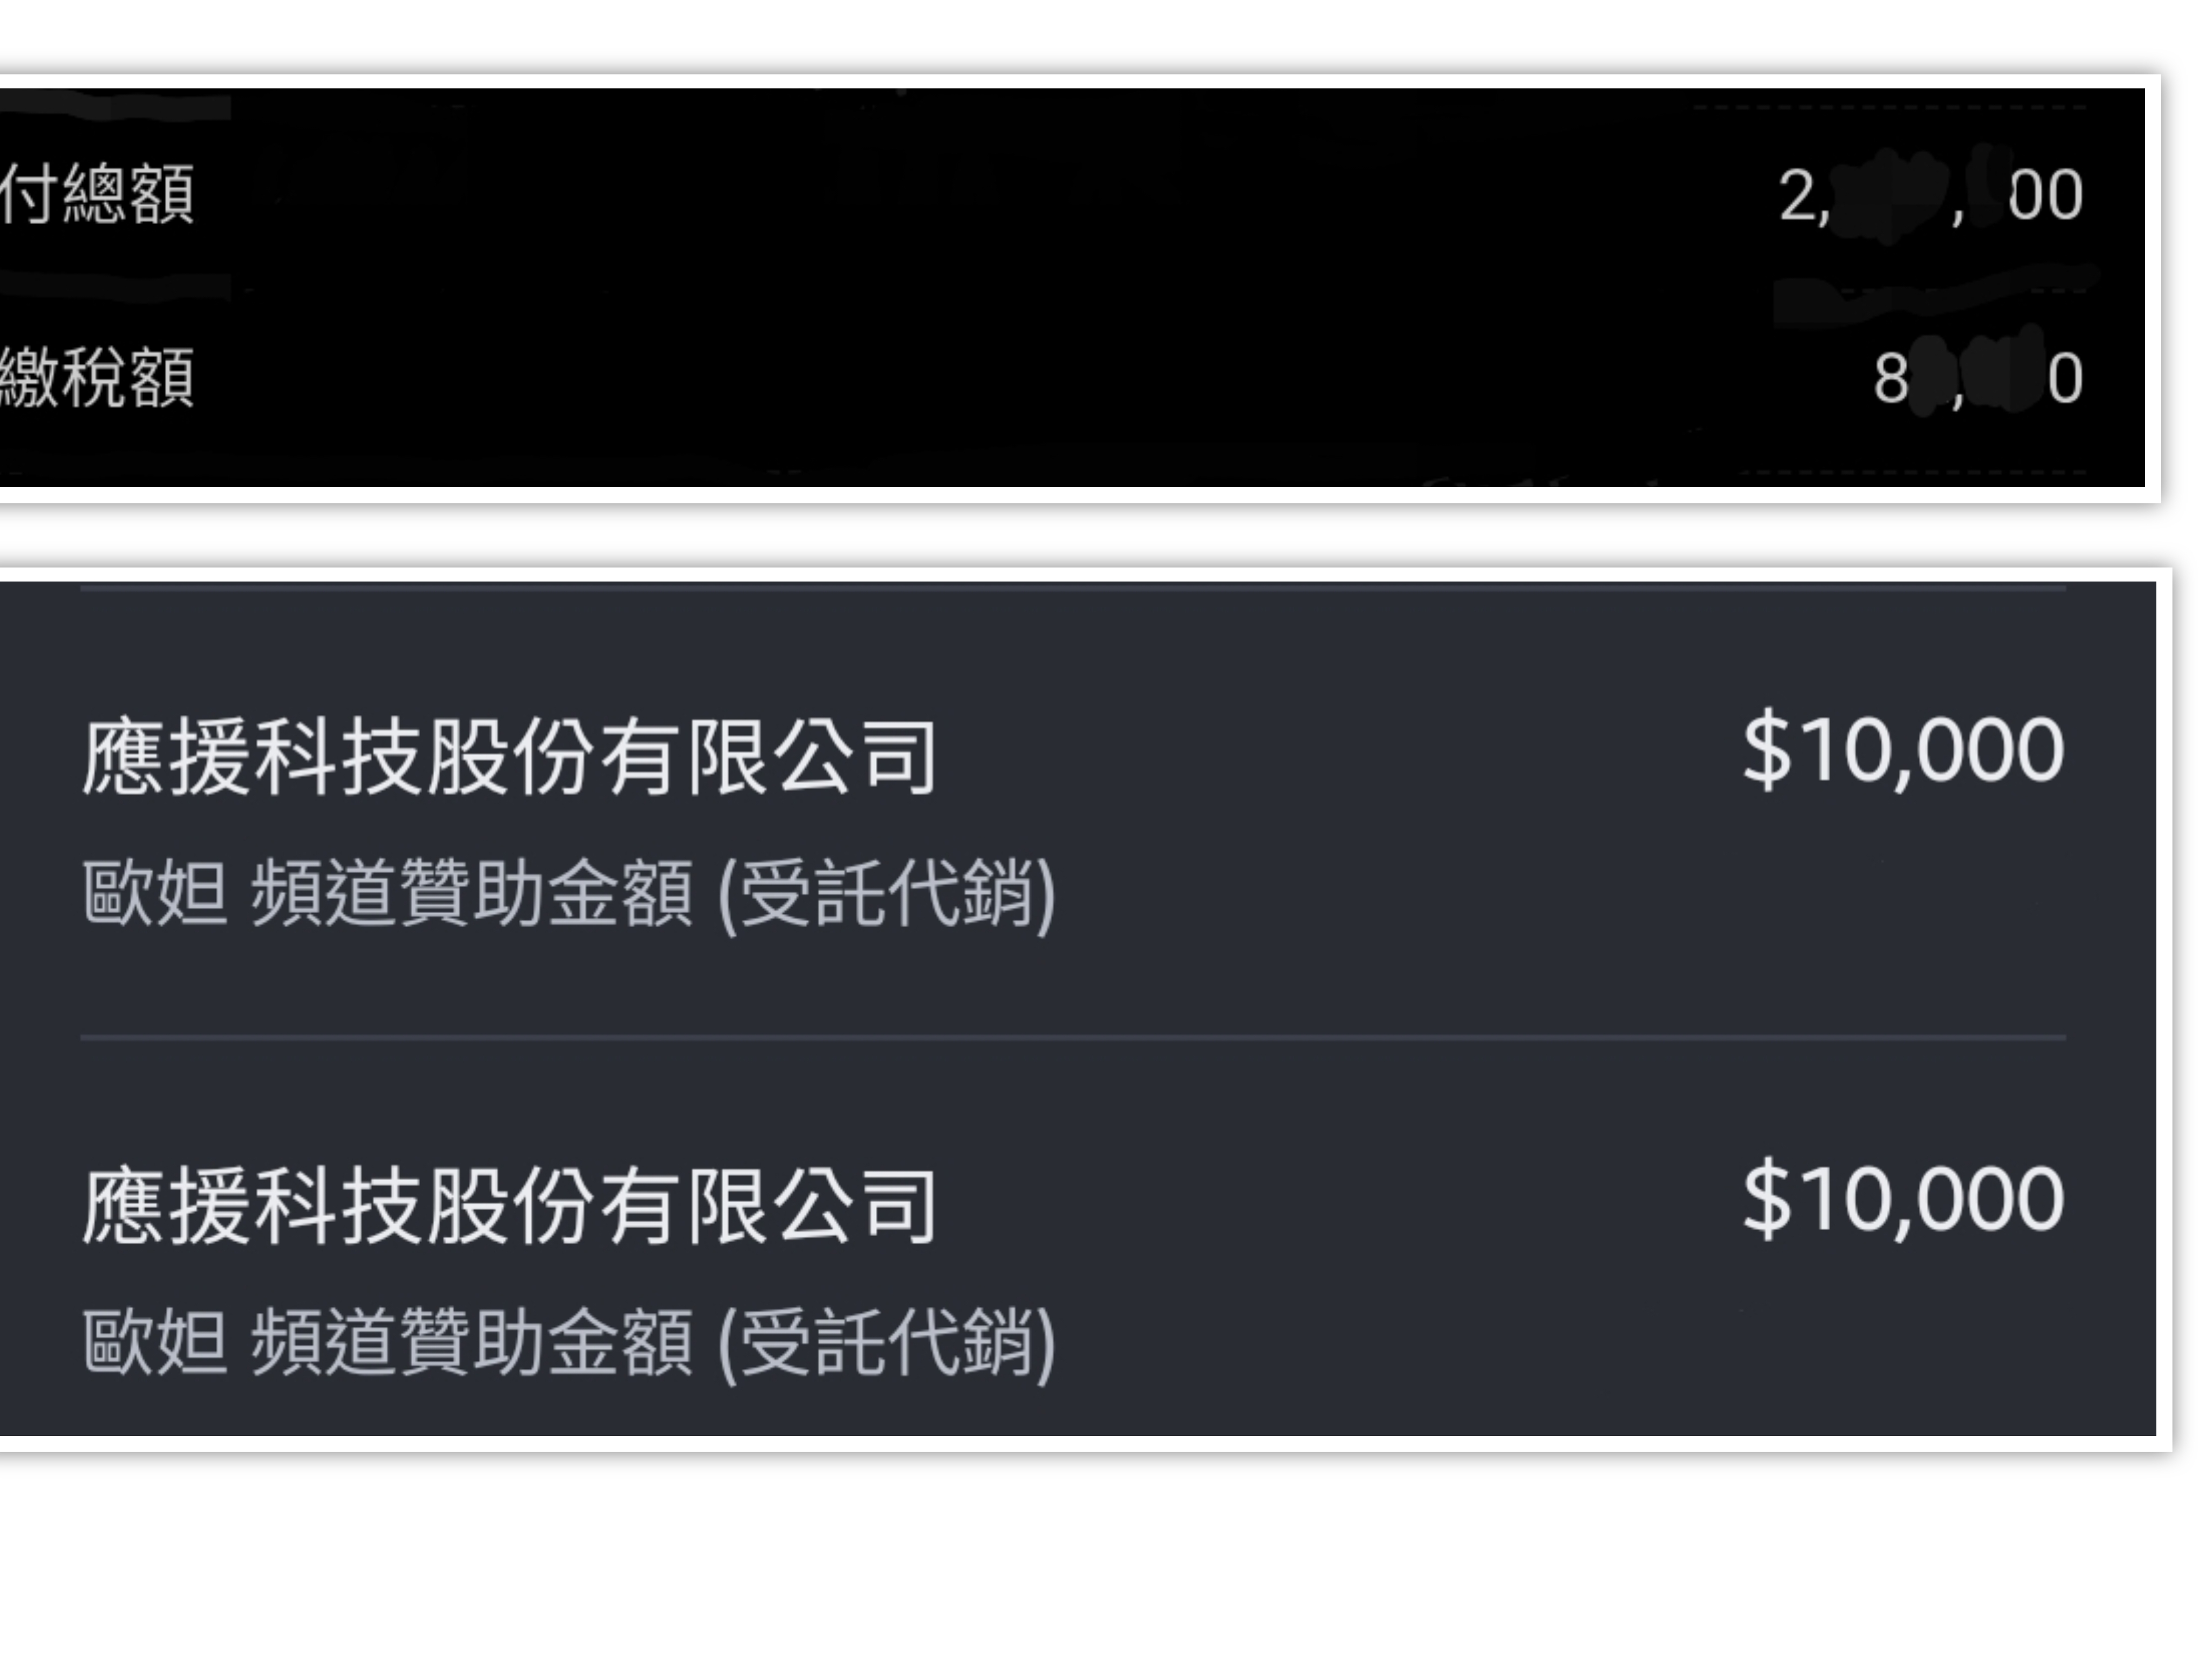The width and height of the screenshot is (2212, 1659).
Task: Select first 歐妲 頻道贊助金額 (受託代銷) subtitle
Action: 569,894
